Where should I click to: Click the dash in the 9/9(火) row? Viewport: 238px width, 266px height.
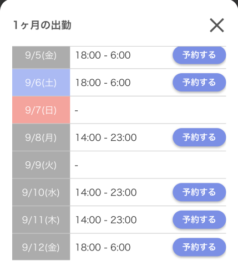pyautogui.click(x=77, y=166)
